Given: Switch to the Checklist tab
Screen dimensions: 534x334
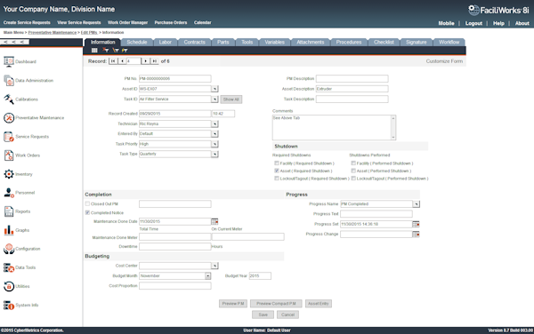Looking at the screenshot, I should pos(384,42).
